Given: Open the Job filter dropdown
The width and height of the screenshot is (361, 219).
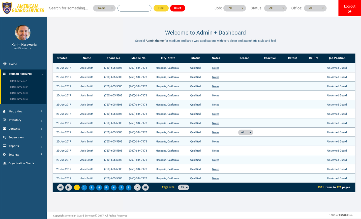Looking at the screenshot, I should click(234, 8).
